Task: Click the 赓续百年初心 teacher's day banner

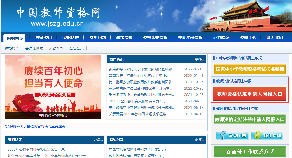Action: [53, 87]
